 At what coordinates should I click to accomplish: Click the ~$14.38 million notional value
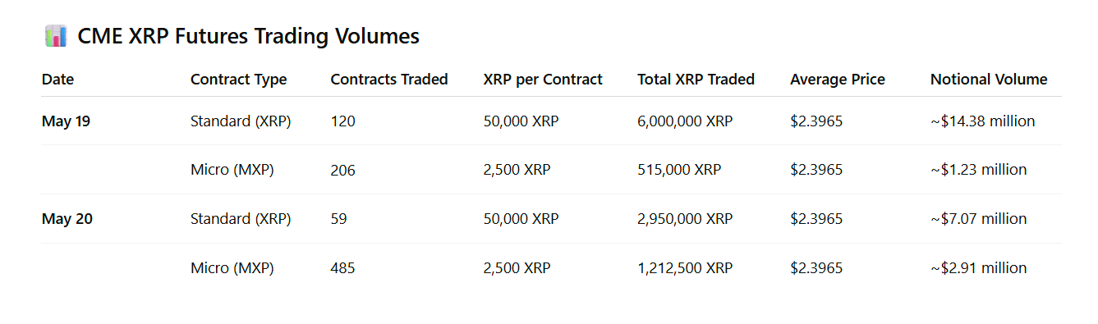[x=982, y=121]
